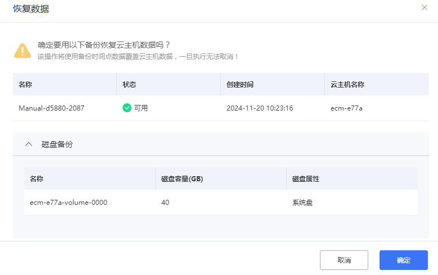Viewport: 438px width, 275px height.
Task: Click cloud host name ecm-e77a
Action: coord(346,108)
